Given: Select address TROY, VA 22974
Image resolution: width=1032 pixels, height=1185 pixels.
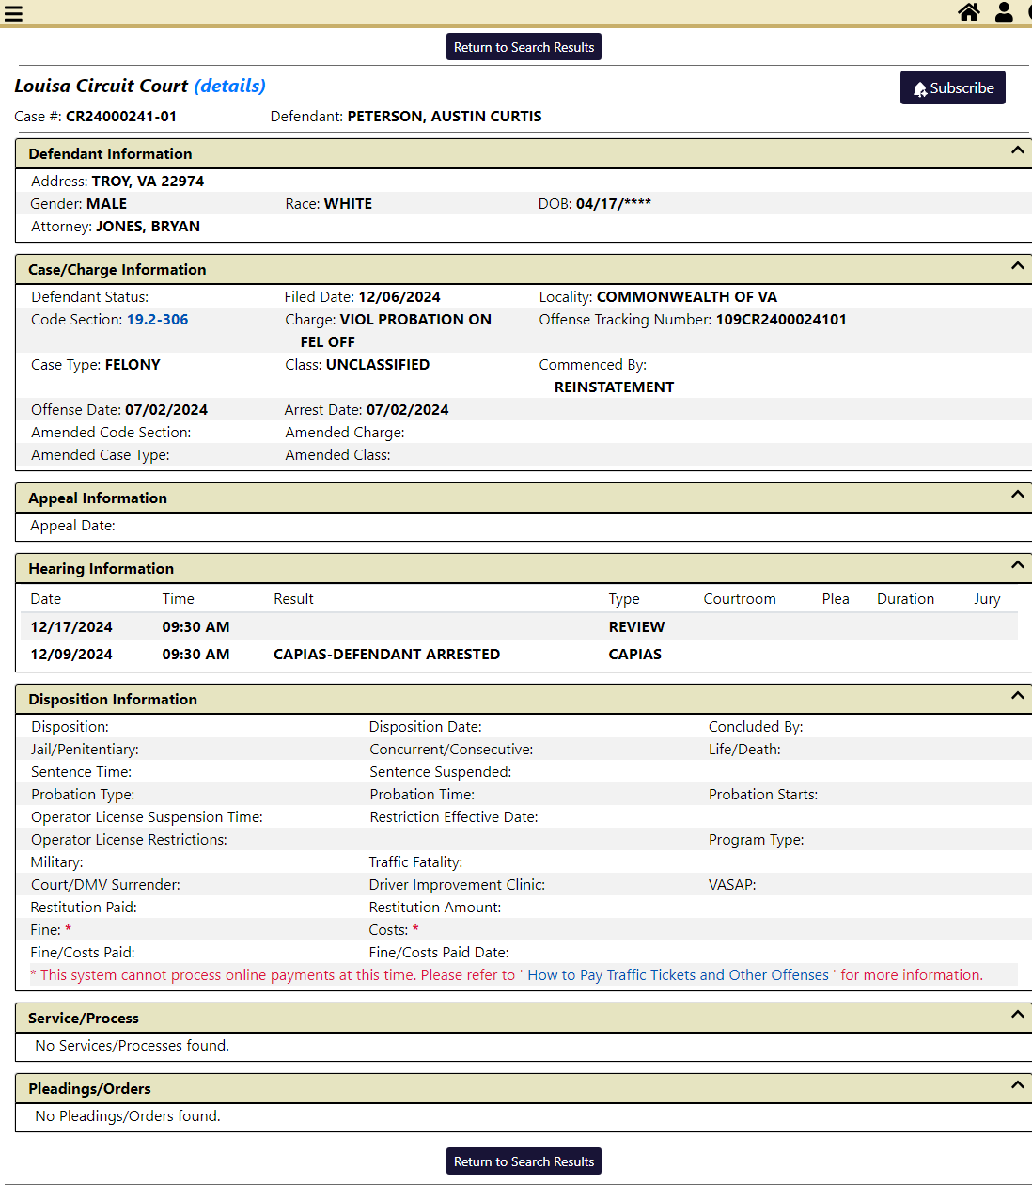Looking at the screenshot, I should pyautogui.click(x=148, y=182).
